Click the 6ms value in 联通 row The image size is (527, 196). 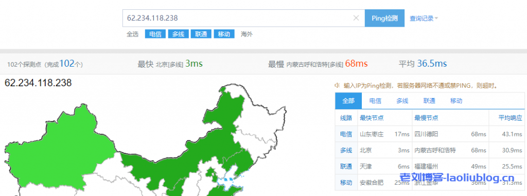pos(403,167)
